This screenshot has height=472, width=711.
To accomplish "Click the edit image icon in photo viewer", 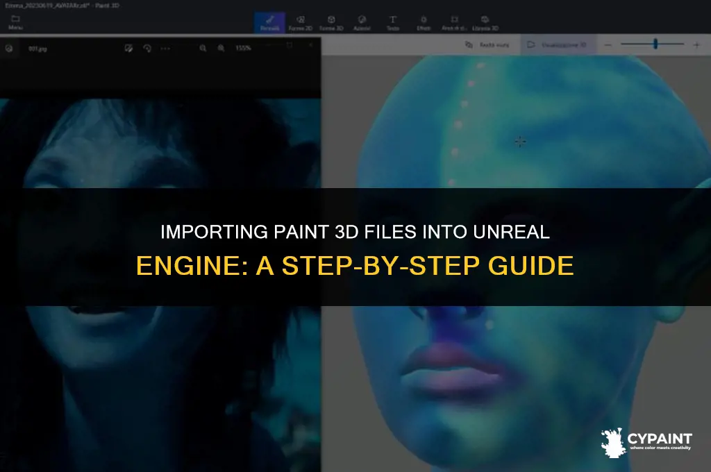I will click(128, 48).
